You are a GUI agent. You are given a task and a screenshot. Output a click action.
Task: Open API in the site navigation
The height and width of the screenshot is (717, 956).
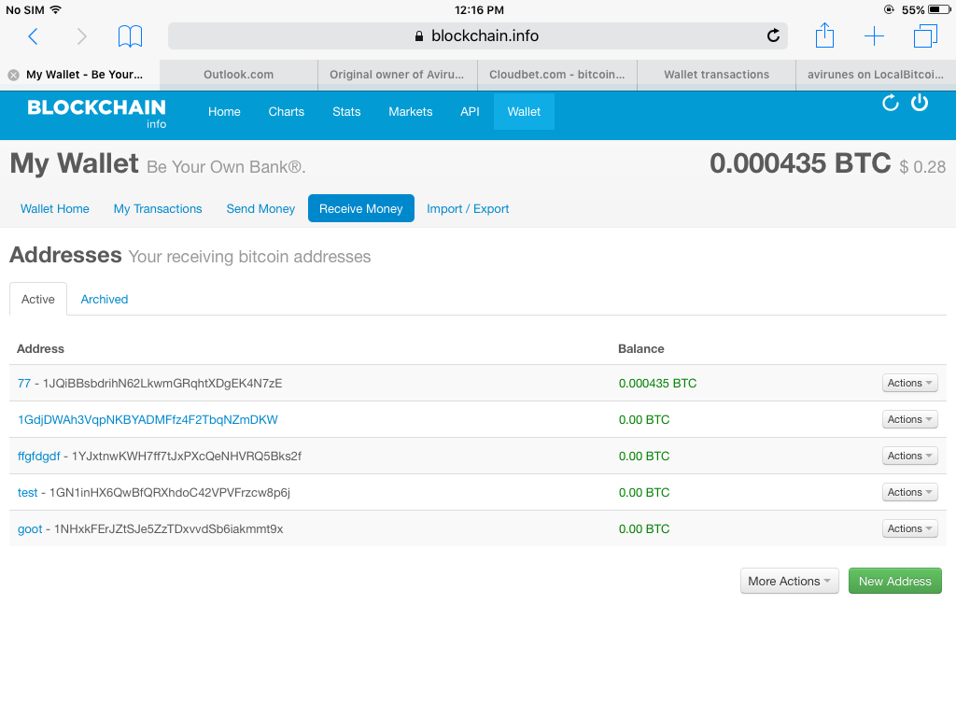point(471,112)
